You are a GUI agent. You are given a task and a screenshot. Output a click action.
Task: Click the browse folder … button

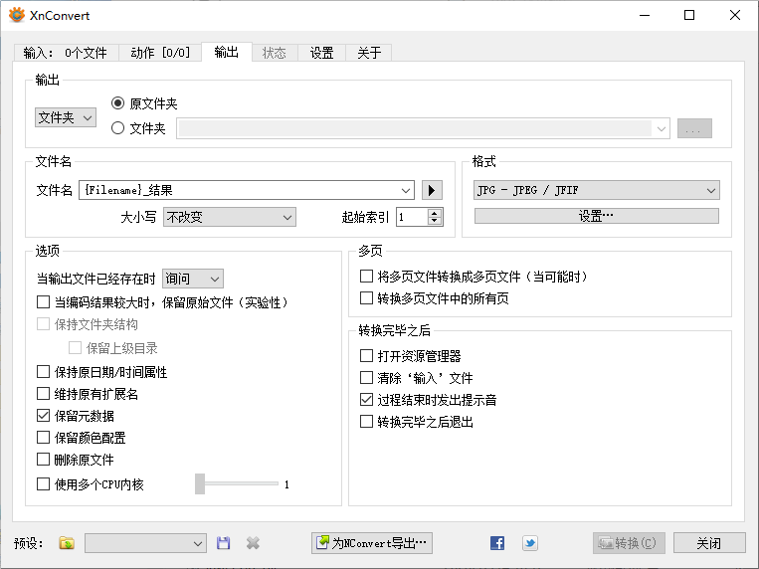(694, 128)
